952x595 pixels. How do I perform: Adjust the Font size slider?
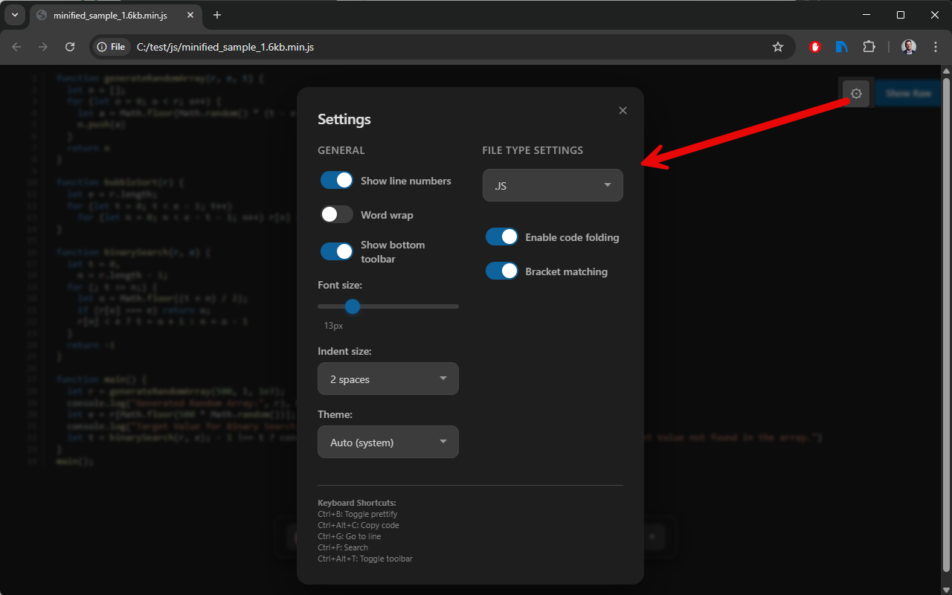352,306
